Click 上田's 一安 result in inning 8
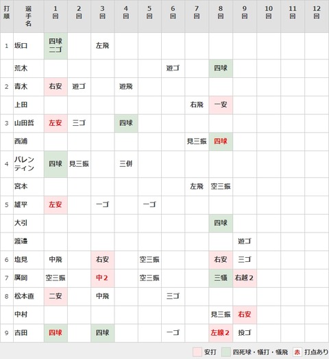This screenshot has width=329, height=359. (221, 105)
